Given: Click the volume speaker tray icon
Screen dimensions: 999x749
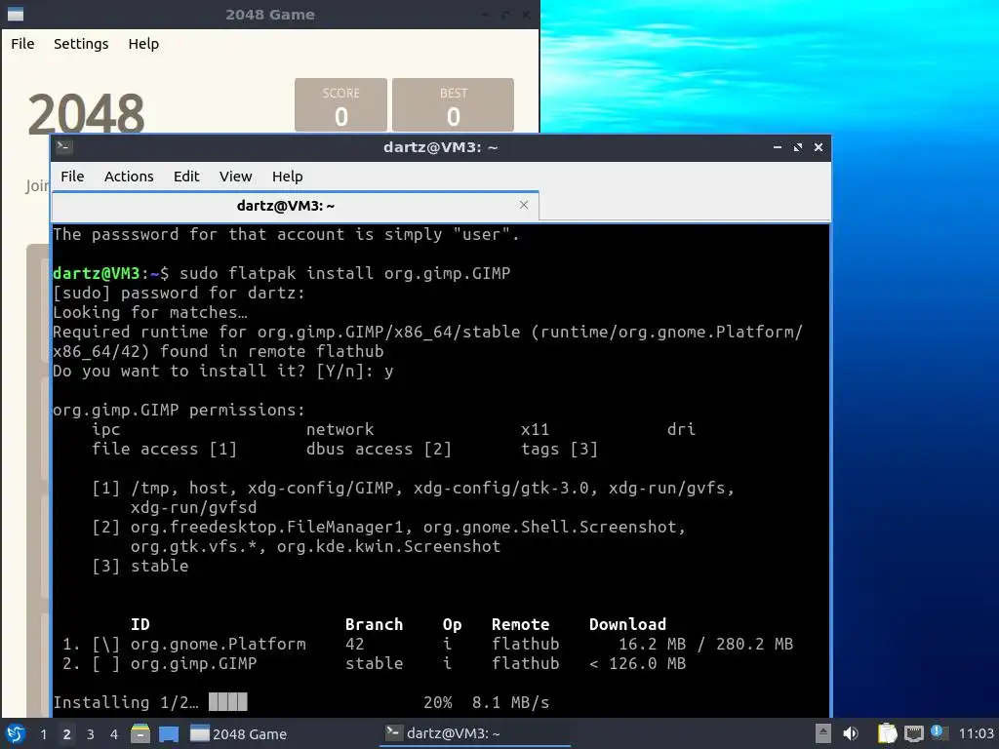Looking at the screenshot, I should pyautogui.click(x=851, y=733).
